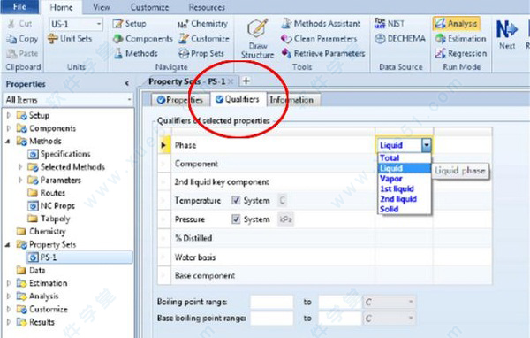Click the Next arrow button

click(x=507, y=34)
